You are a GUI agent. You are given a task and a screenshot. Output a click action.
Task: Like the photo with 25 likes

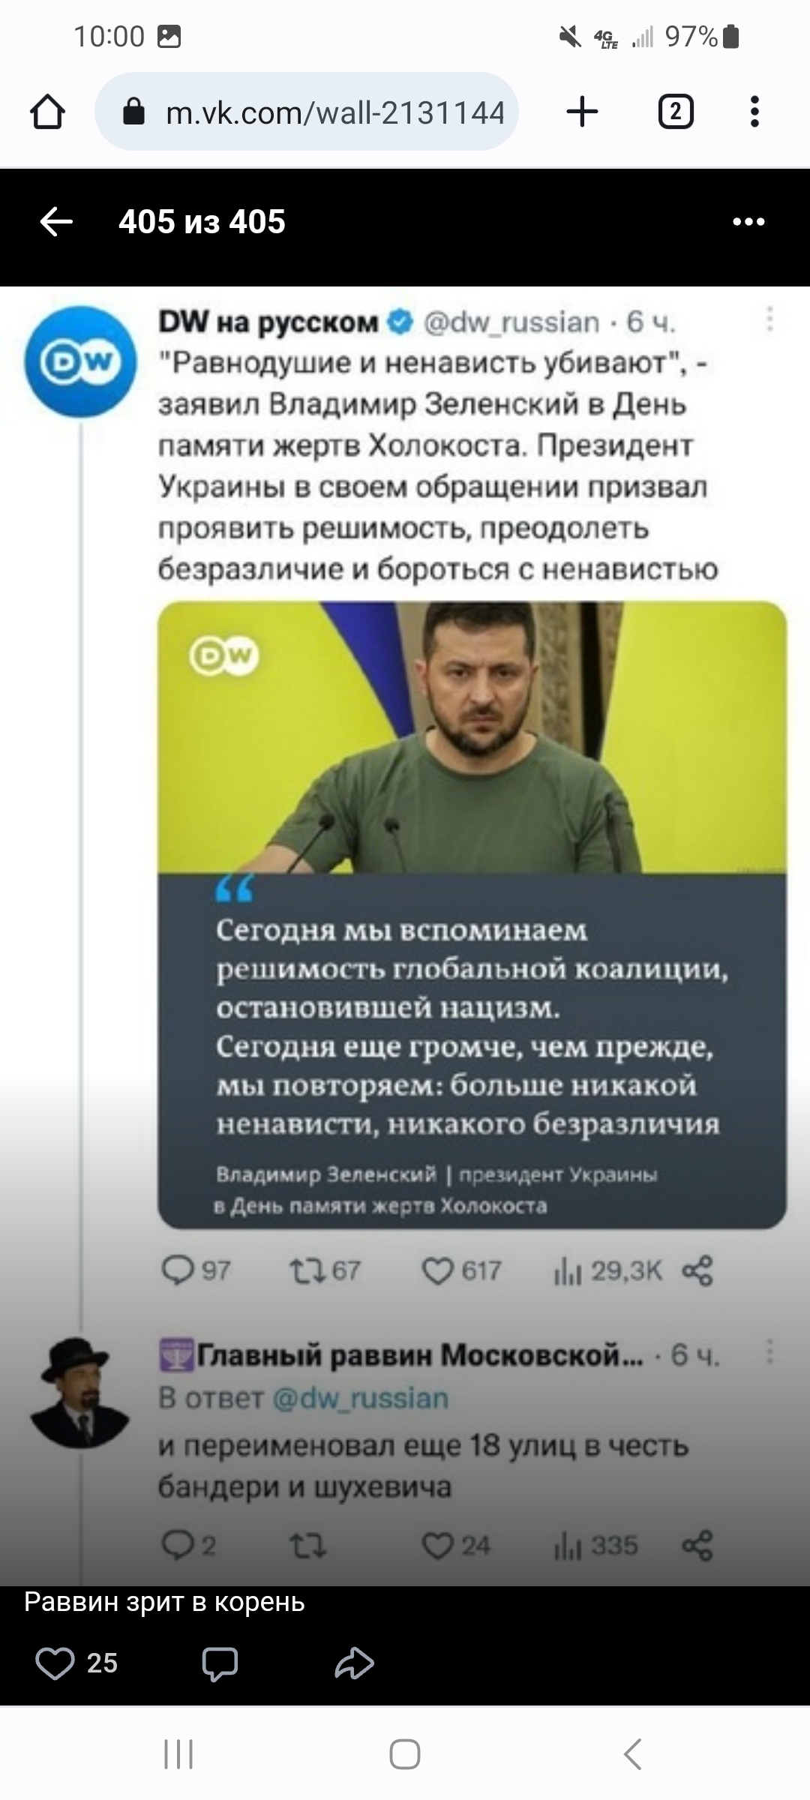click(x=55, y=1663)
